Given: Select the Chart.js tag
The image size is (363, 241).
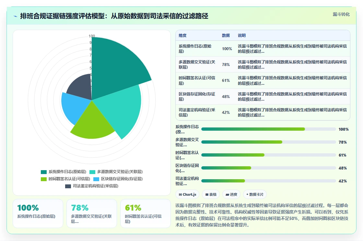Looking at the screenshot, I should tap(187, 194).
